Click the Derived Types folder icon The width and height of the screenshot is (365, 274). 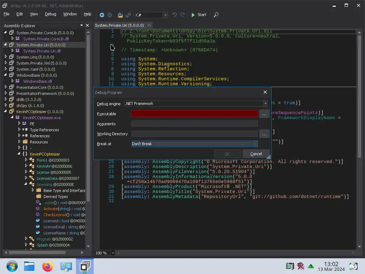38,196
